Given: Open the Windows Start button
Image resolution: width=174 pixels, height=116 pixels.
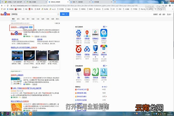Looking at the screenshot, I should point(2,114).
